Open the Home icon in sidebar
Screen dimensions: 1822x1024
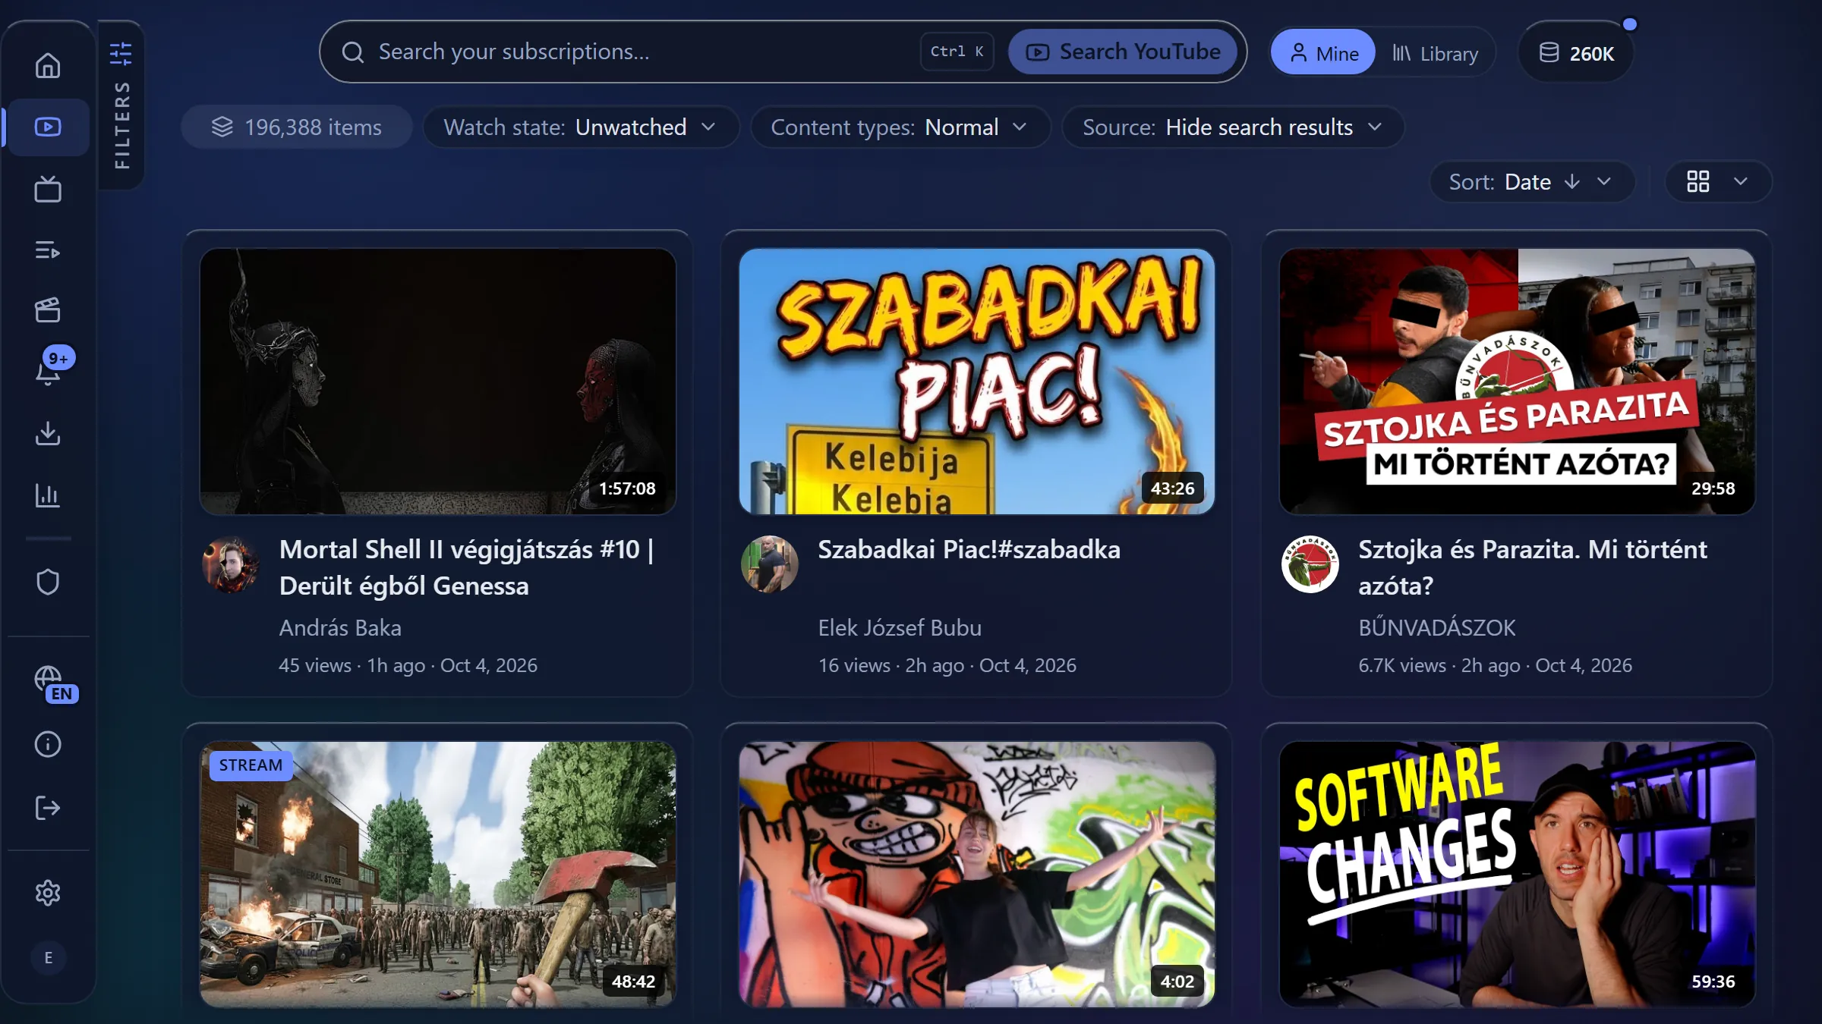[x=48, y=66]
